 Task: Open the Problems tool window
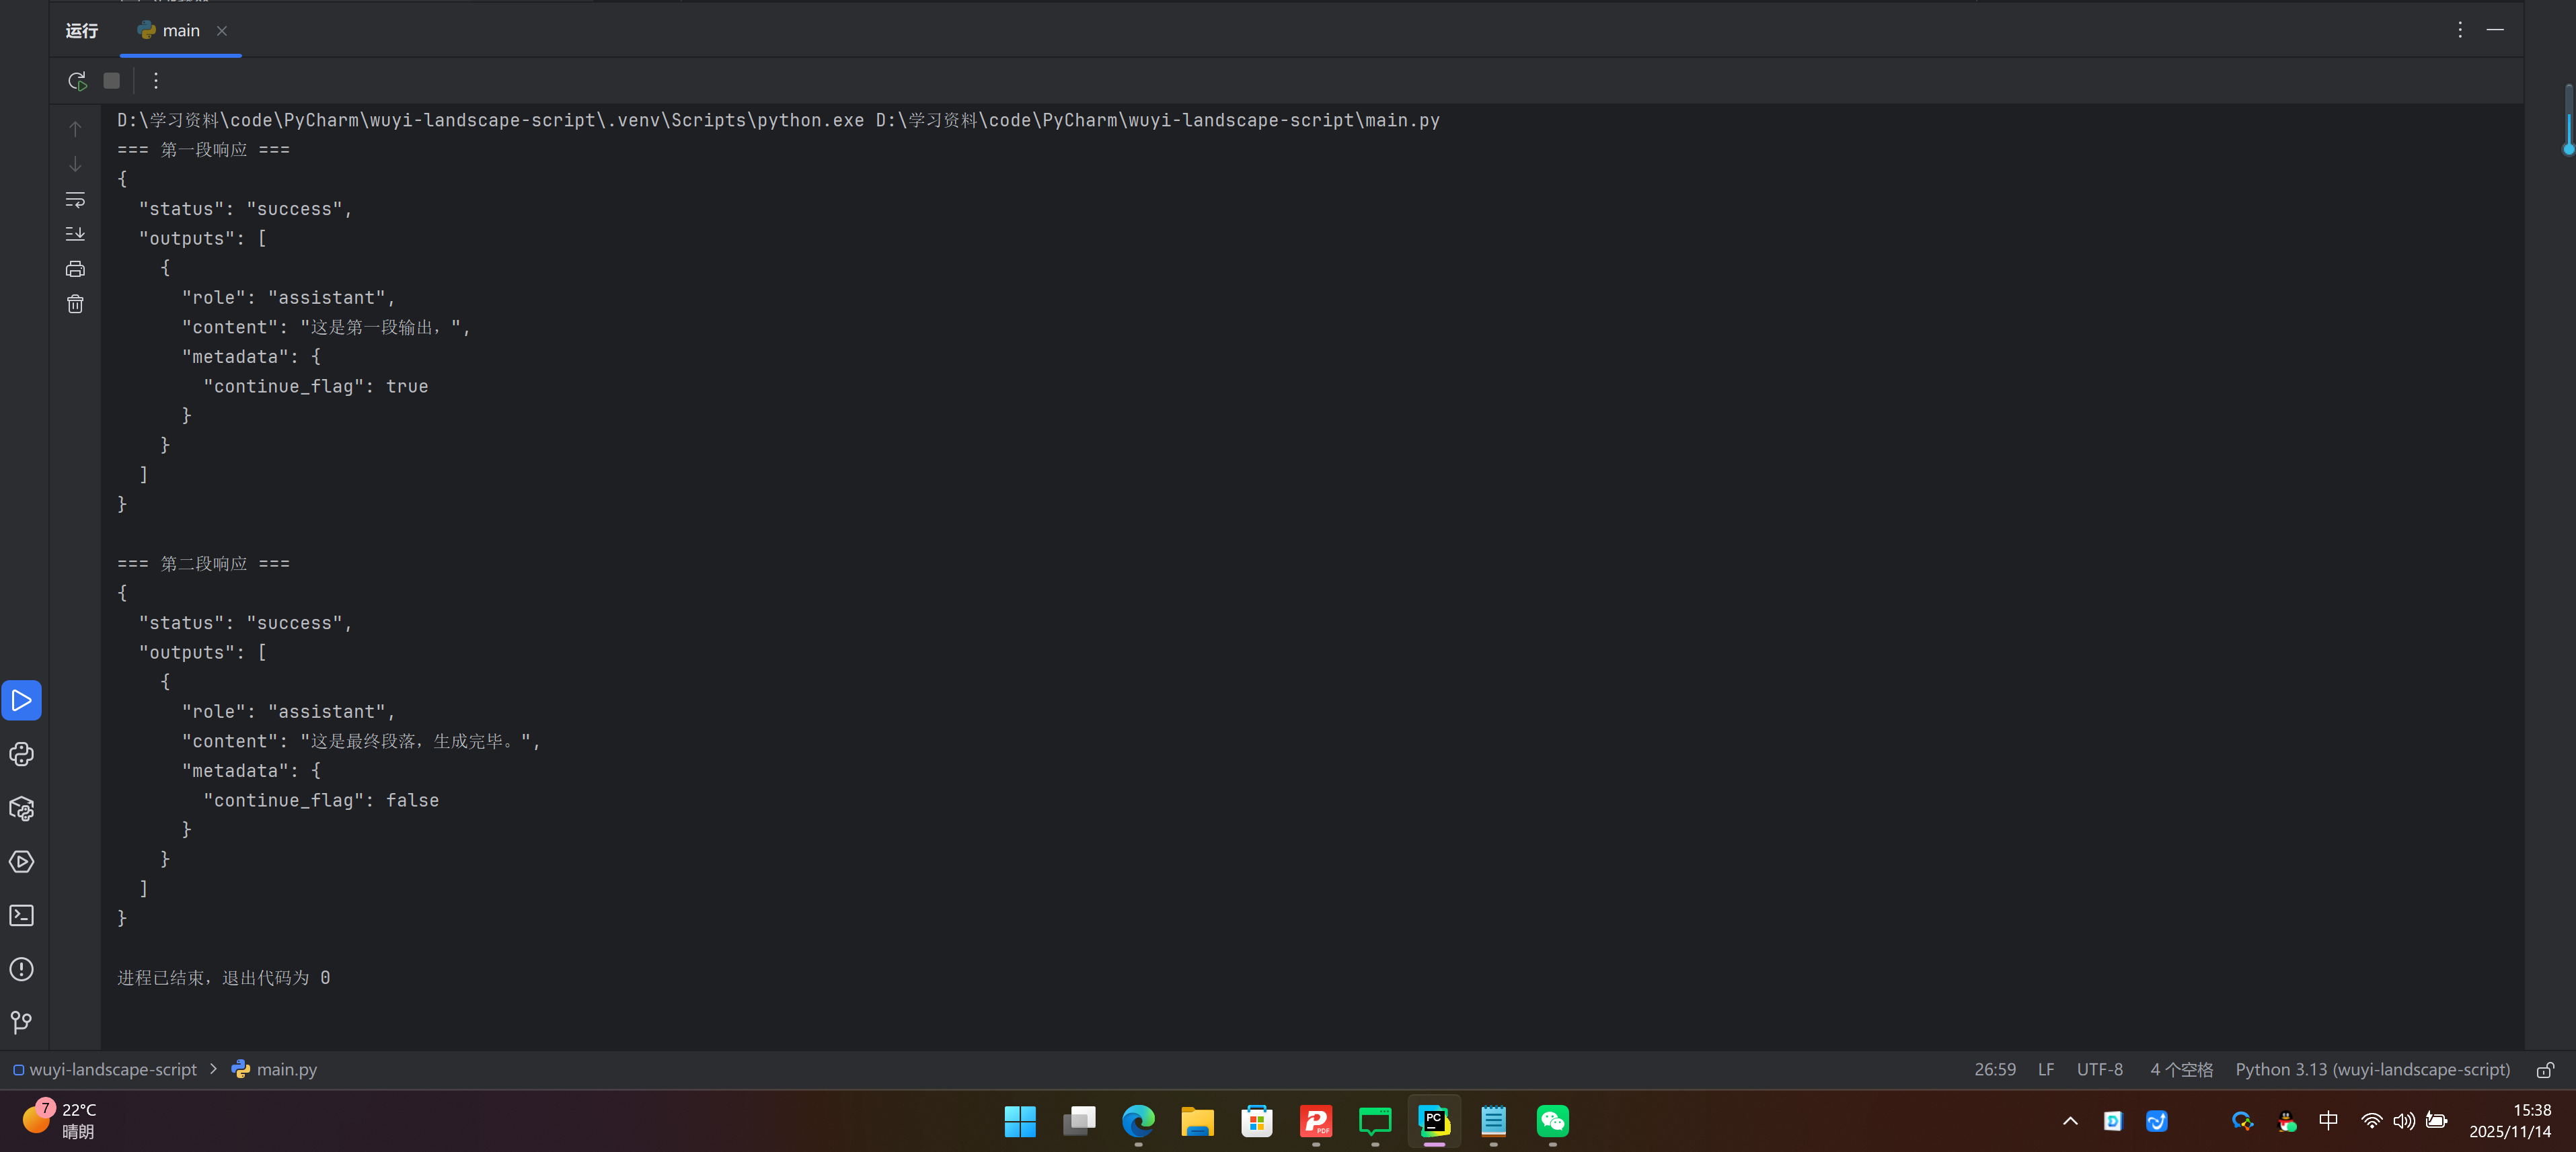(x=22, y=969)
